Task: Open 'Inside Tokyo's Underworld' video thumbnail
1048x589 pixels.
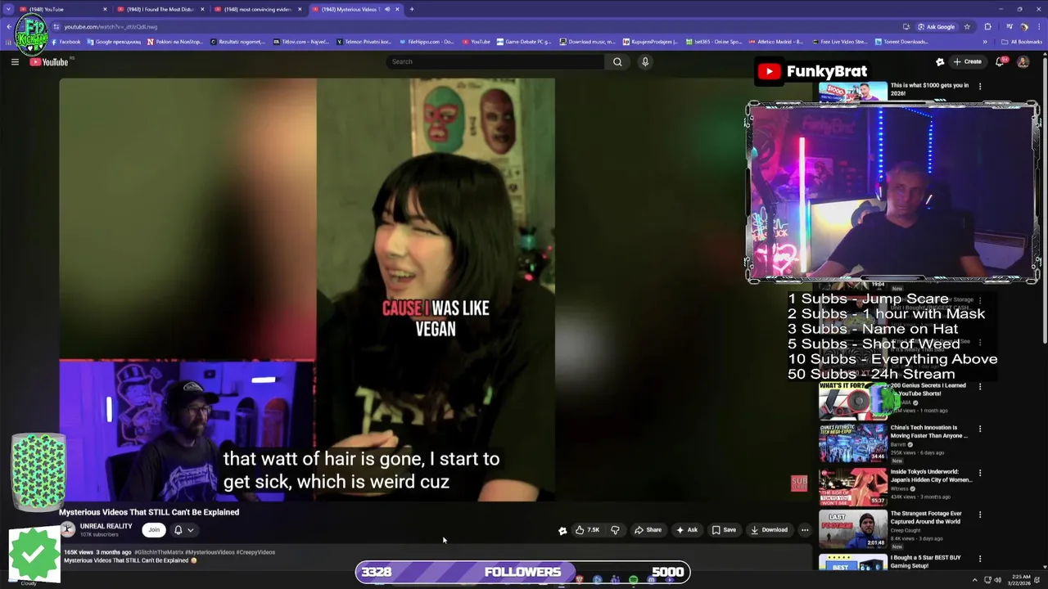Action: click(852, 486)
